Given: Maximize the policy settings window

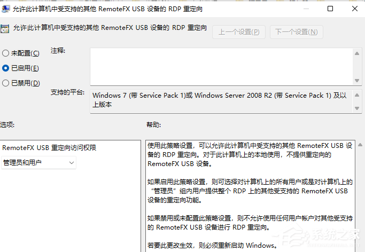Looking at the screenshot, I should (330, 9).
